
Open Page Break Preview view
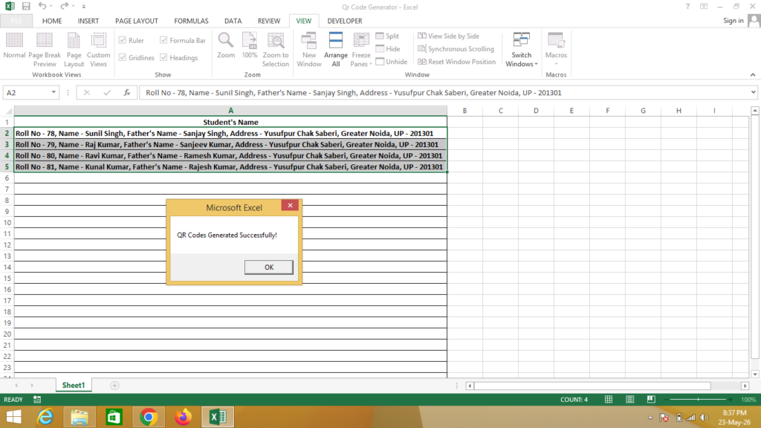coord(45,50)
